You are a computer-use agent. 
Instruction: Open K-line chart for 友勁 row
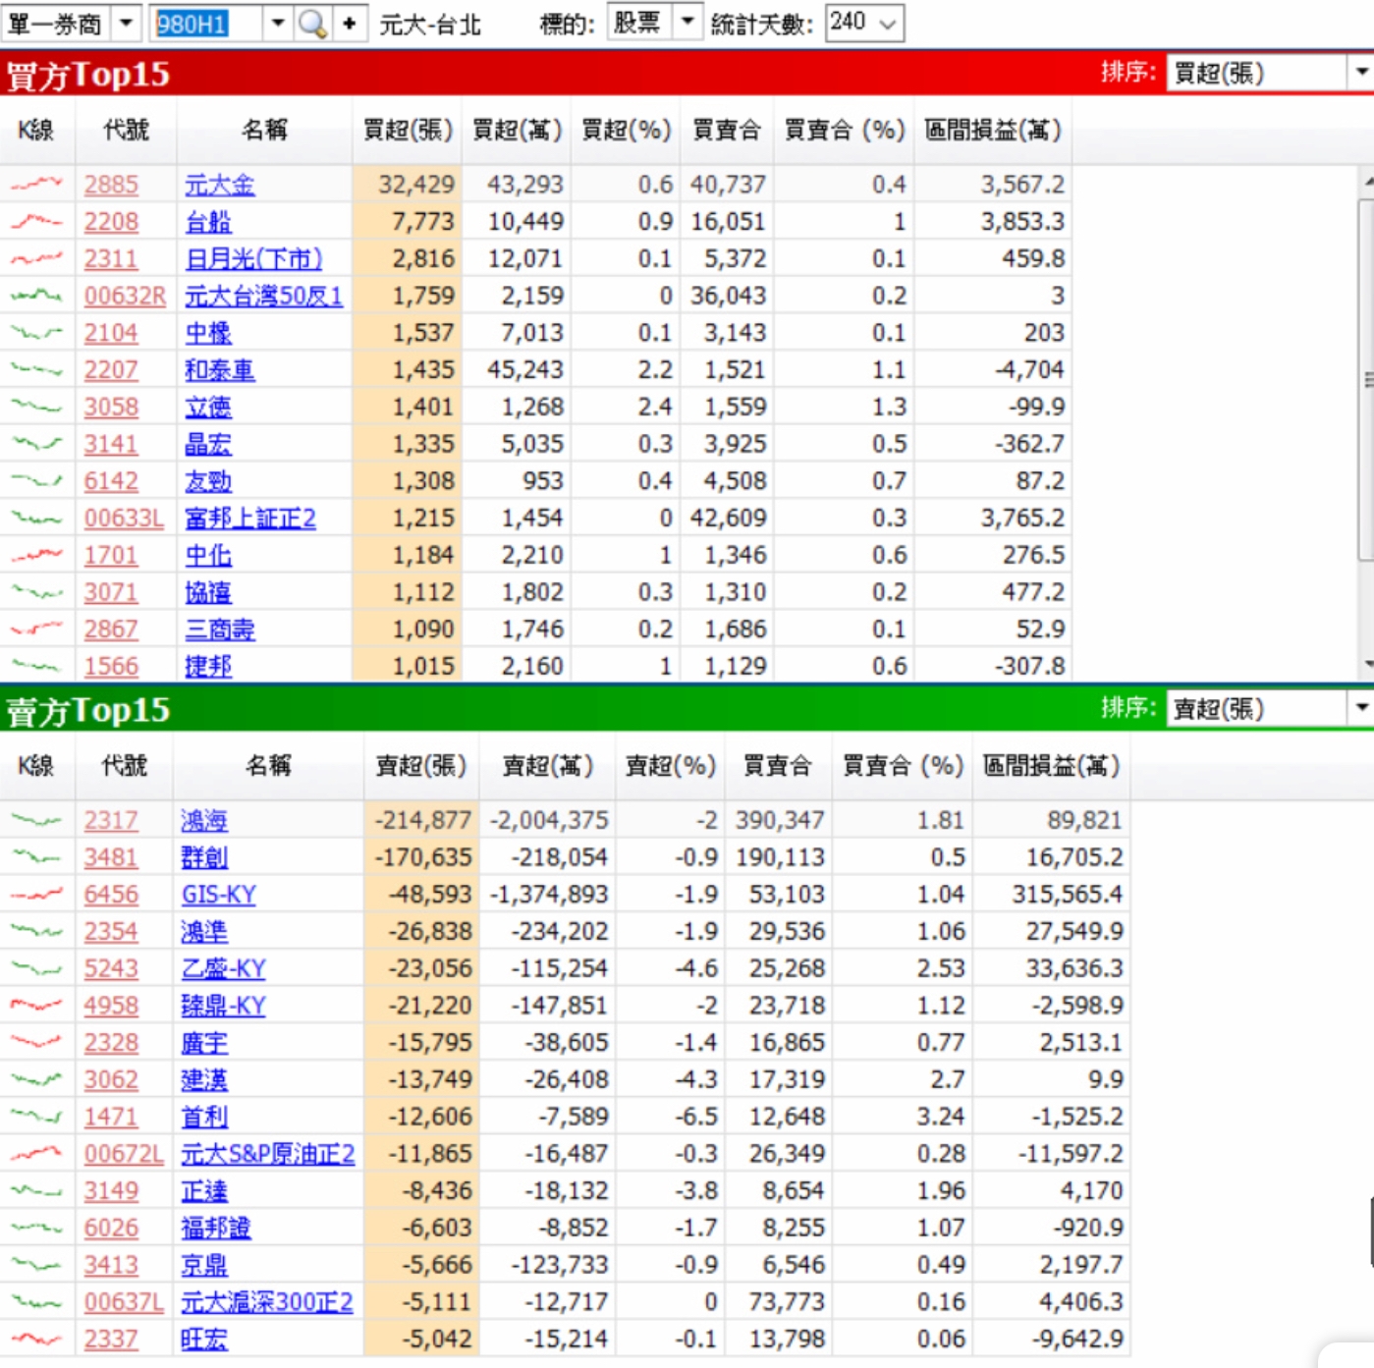[x=36, y=480]
